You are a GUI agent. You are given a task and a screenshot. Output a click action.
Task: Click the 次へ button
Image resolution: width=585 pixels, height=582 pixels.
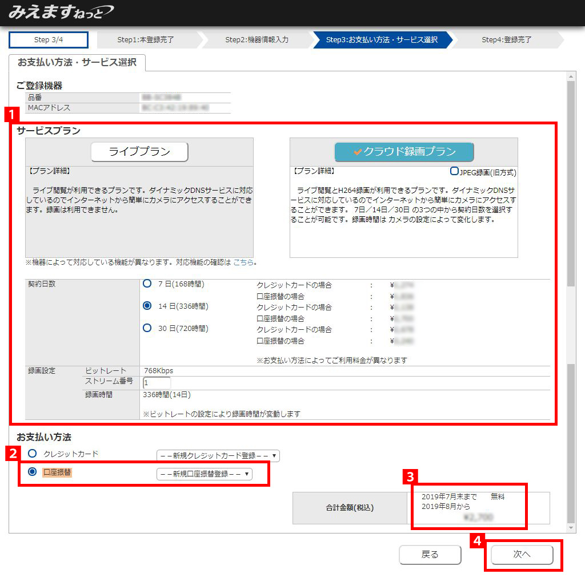(522, 555)
